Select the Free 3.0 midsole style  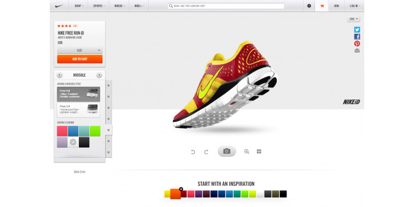coord(78,110)
